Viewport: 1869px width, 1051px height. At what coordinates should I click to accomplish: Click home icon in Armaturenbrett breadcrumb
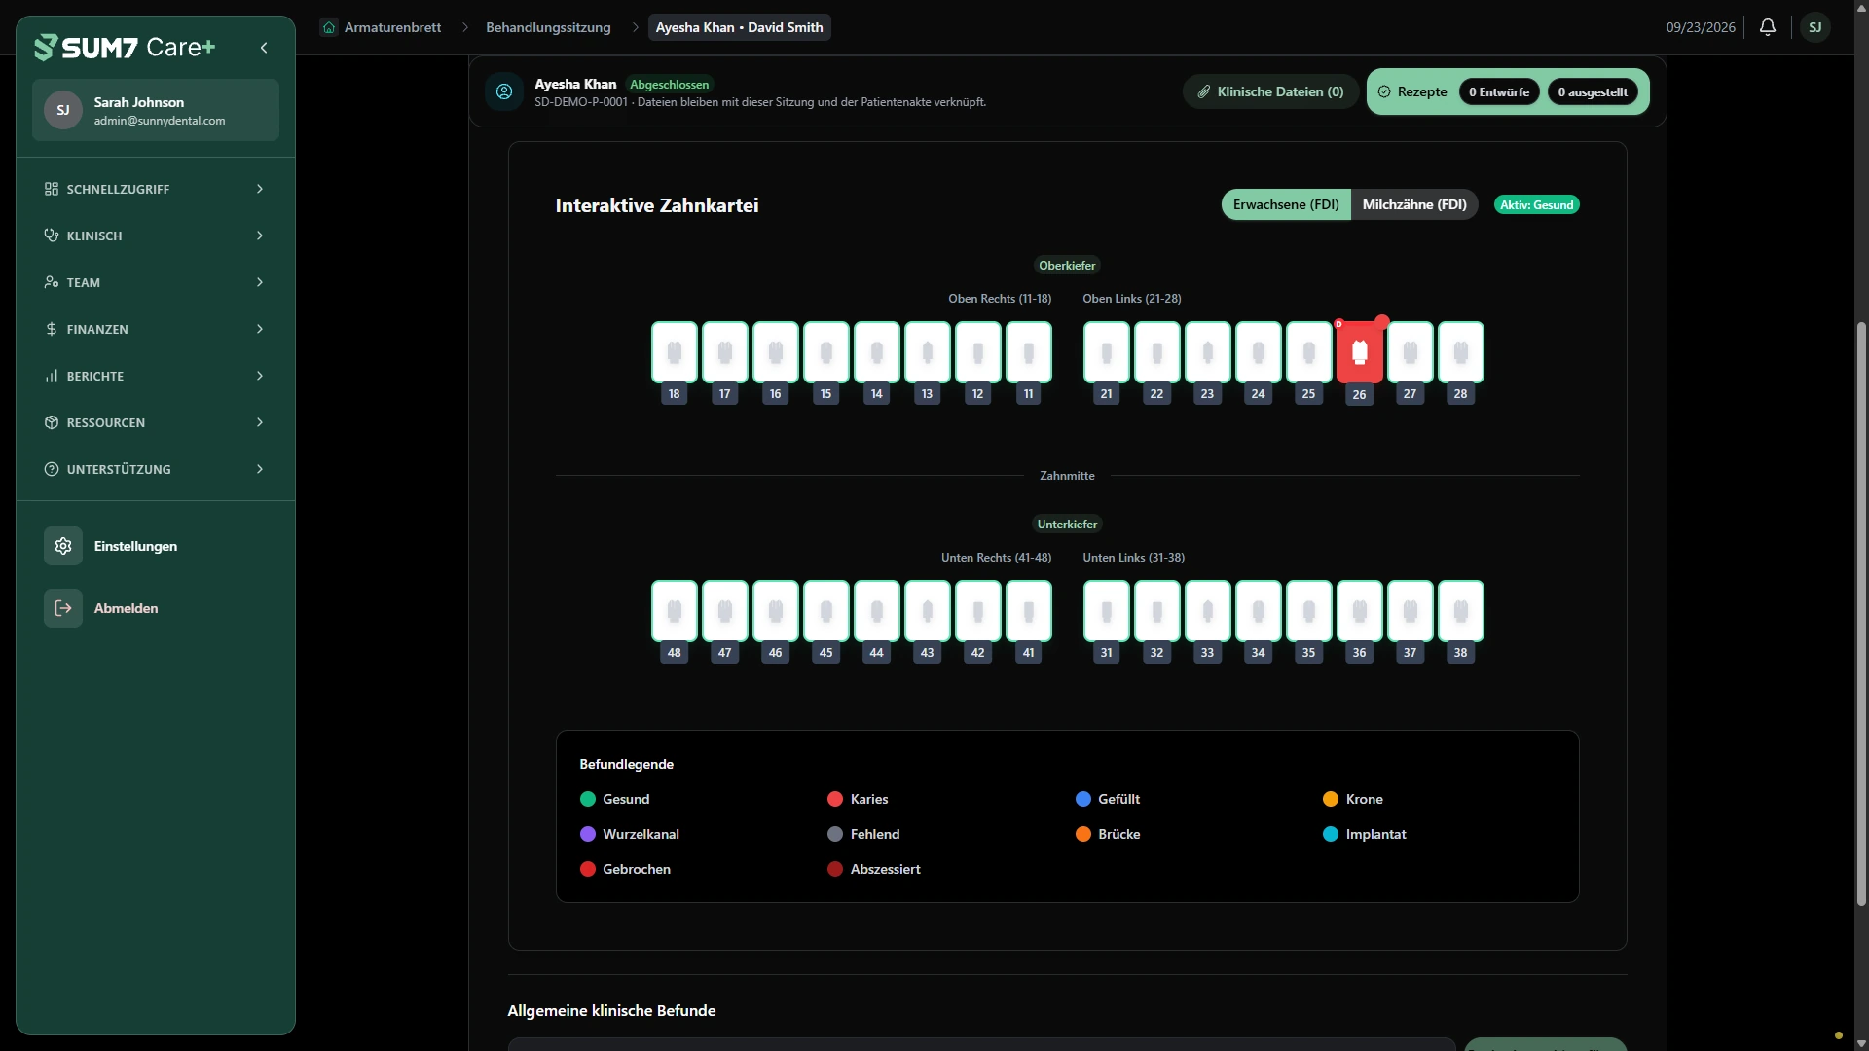coord(329,27)
